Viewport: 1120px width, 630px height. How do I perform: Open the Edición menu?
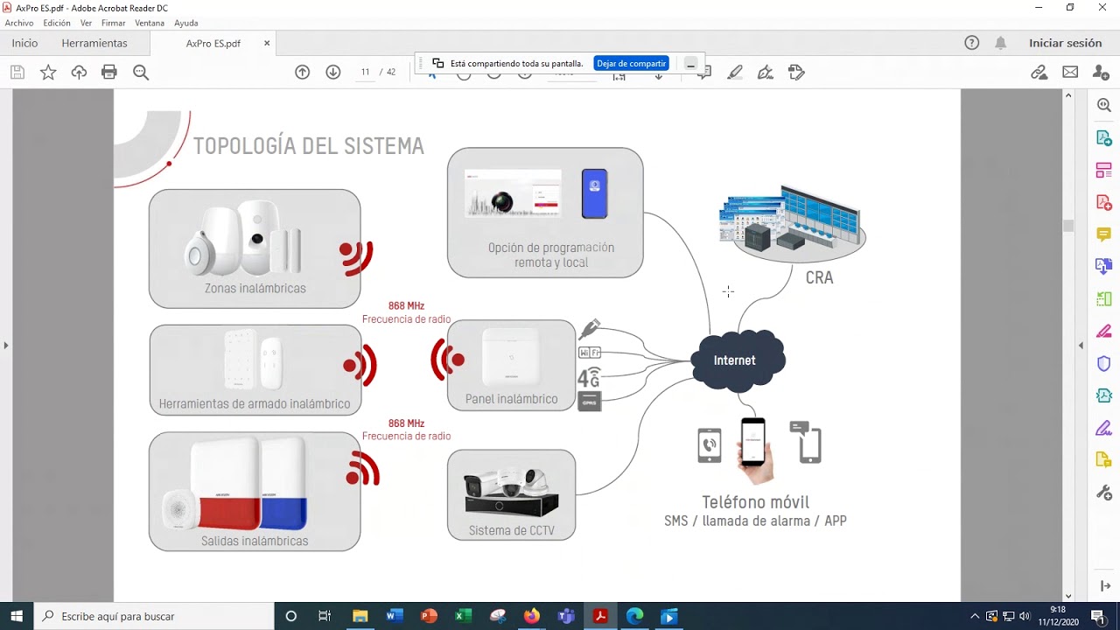point(57,23)
